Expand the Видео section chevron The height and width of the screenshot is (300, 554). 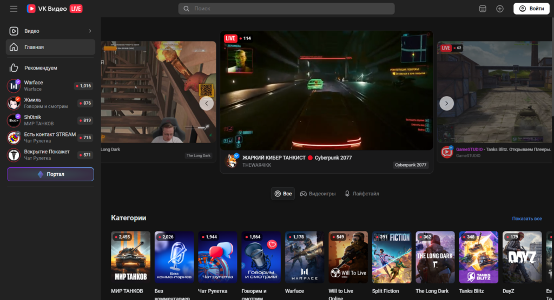pyautogui.click(x=90, y=31)
